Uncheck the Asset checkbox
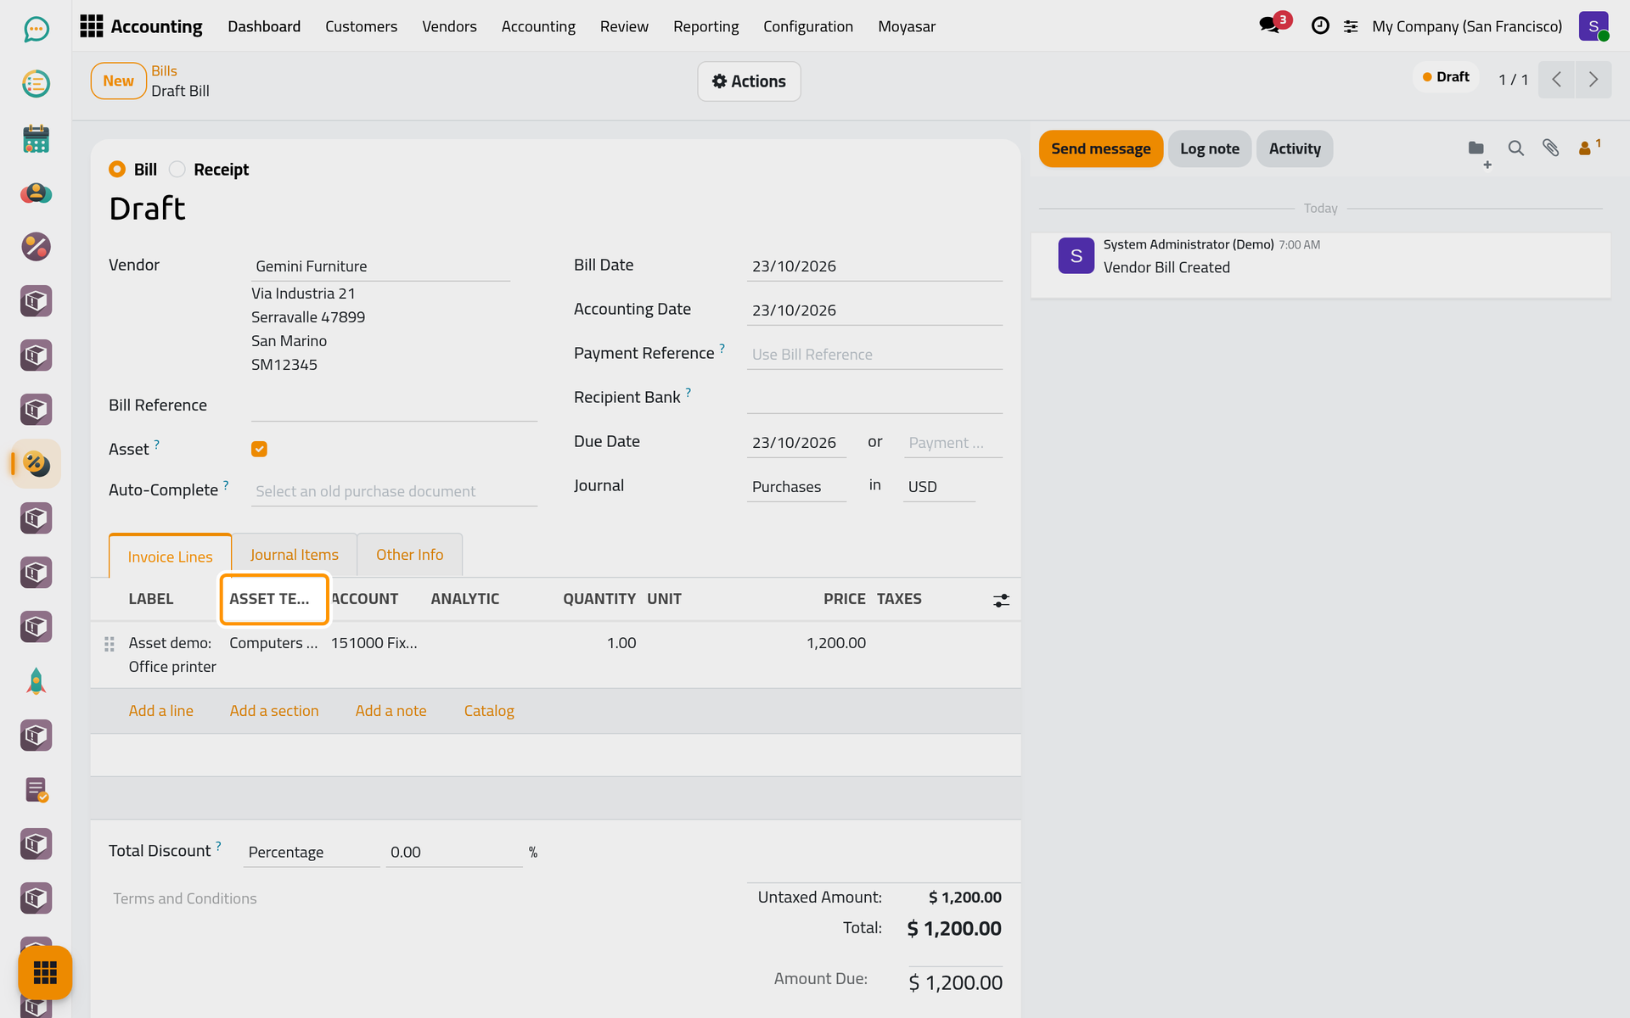Image resolution: width=1630 pixels, height=1018 pixels. tap(259, 450)
